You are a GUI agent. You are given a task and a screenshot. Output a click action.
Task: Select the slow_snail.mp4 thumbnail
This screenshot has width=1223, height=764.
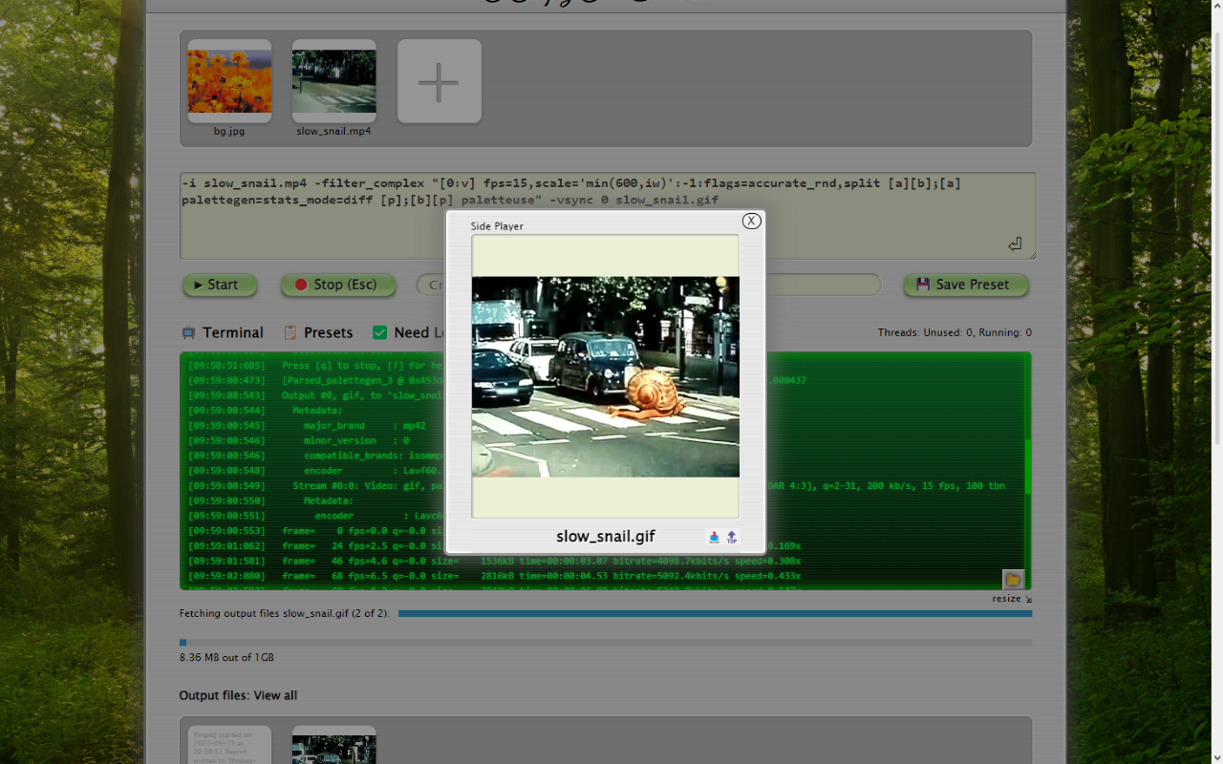pos(333,80)
